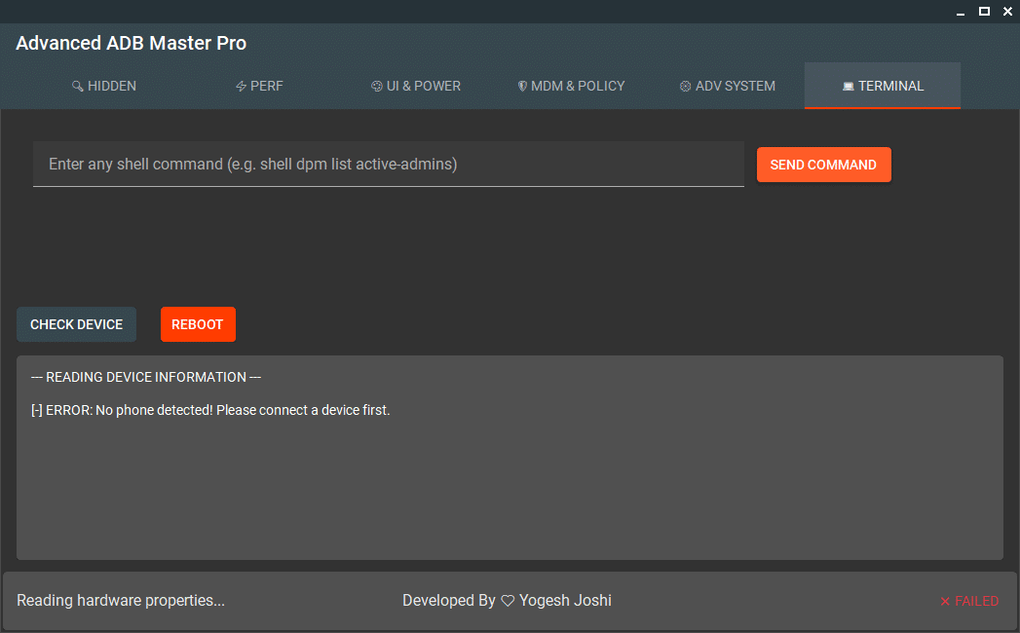The image size is (1020, 633).
Task: Click the globe icon on UI & POWER tab
Action: pos(376,86)
